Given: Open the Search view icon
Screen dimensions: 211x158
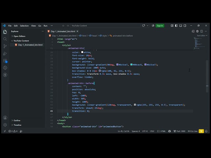Looking at the screenshot, I should [5, 39].
